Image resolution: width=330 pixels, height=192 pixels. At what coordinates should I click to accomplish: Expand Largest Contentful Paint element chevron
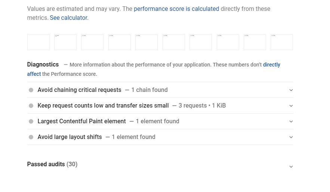click(x=291, y=121)
